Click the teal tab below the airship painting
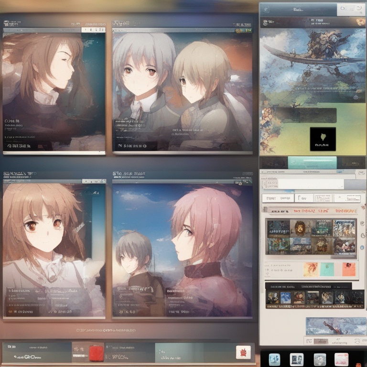This screenshot has width=367, height=367. (x=312, y=162)
